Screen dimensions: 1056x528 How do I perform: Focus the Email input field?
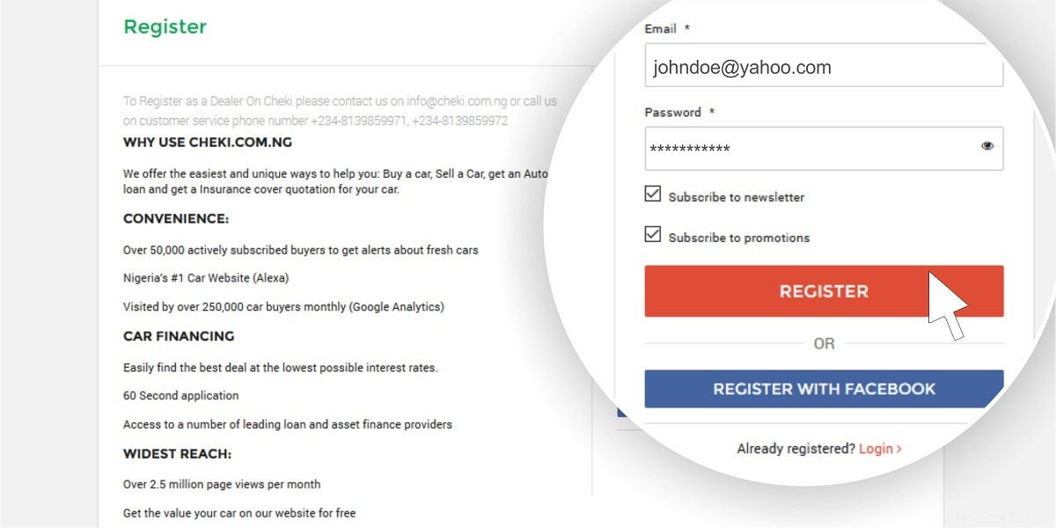824,67
